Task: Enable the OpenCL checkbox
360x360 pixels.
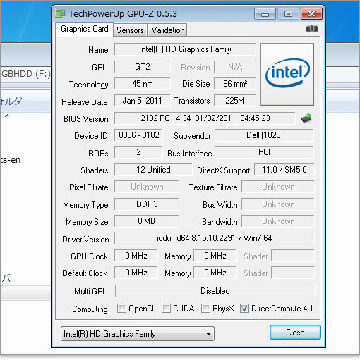Action: click(121, 309)
